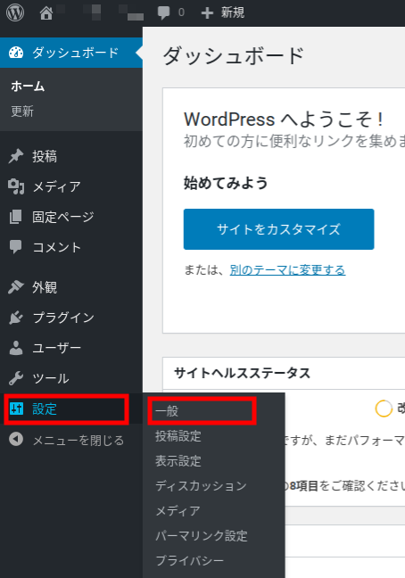Click the ユーザー person icon

16,348
